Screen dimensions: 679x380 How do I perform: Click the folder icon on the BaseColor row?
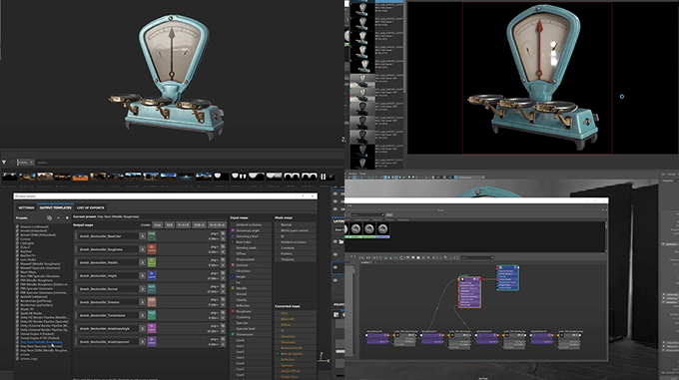(223, 233)
